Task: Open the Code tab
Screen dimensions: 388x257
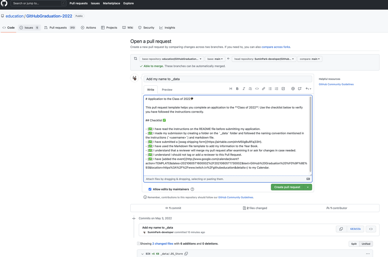Action: point(8,28)
